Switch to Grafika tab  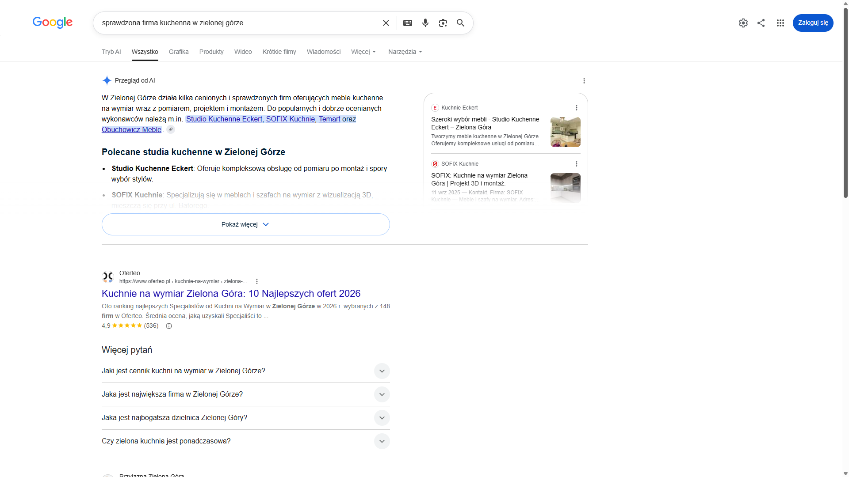pyautogui.click(x=179, y=52)
